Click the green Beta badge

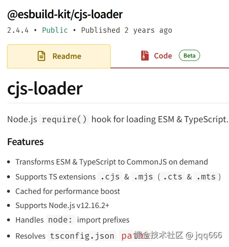tap(189, 56)
